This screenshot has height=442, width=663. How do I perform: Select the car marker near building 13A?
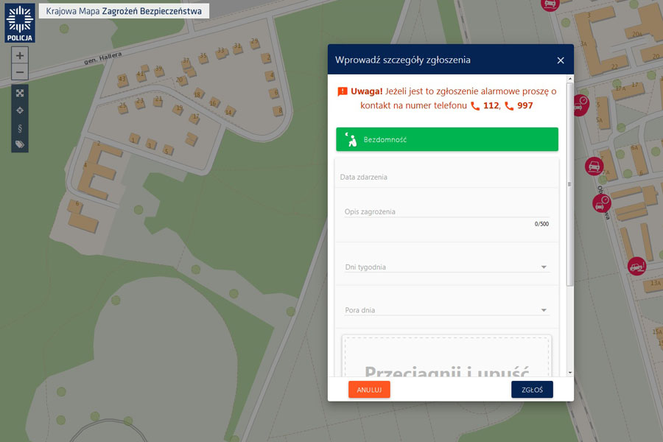pyautogui.click(x=636, y=266)
